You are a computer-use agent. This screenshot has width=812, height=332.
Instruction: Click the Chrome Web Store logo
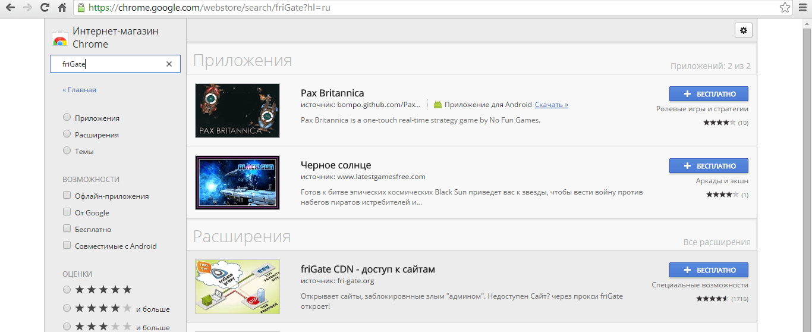60,38
